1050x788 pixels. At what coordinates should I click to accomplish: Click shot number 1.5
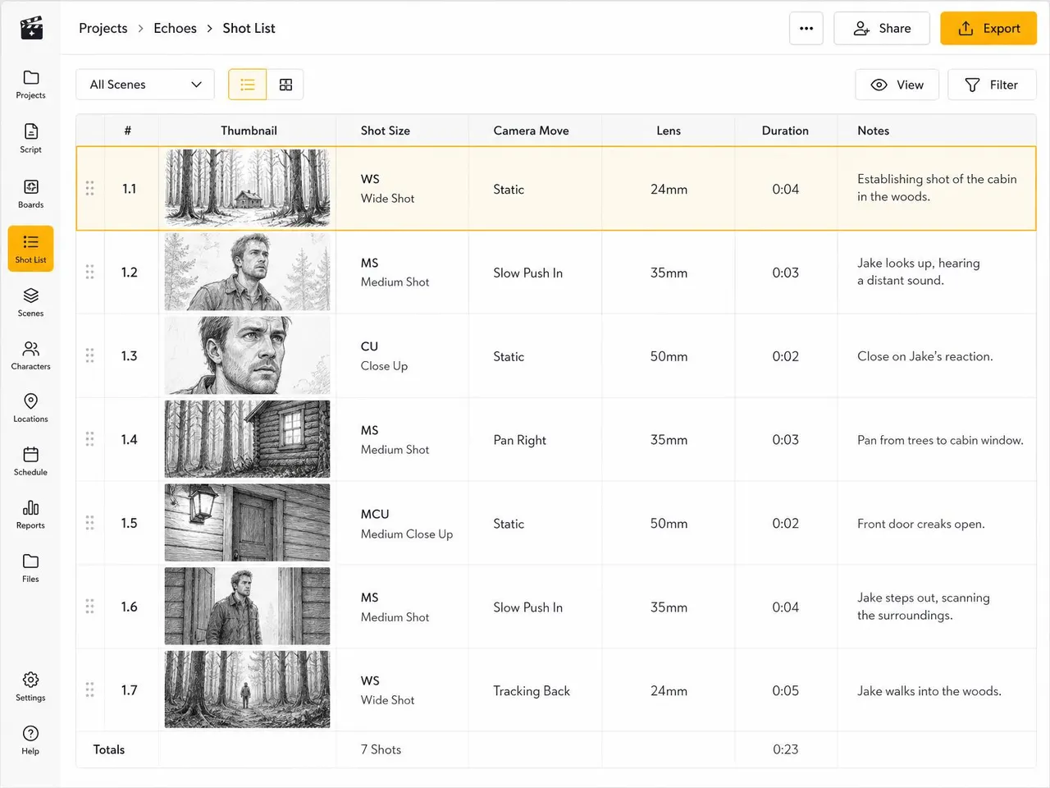pyautogui.click(x=129, y=523)
